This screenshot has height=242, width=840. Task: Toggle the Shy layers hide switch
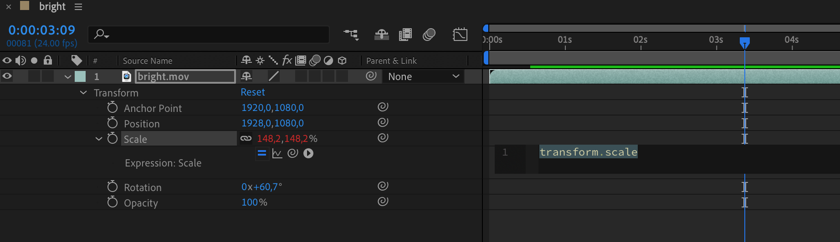[381, 35]
